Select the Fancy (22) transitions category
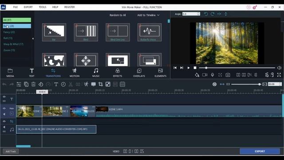284x160 pixels. pyautogui.click(x=9, y=32)
